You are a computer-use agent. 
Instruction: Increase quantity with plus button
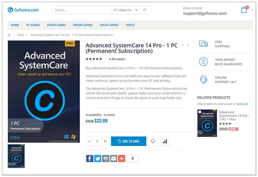pos(105,141)
